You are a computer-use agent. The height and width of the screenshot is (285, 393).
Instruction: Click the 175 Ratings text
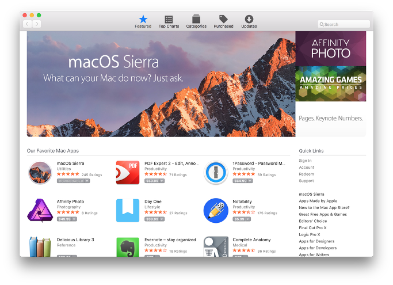pos(267,213)
